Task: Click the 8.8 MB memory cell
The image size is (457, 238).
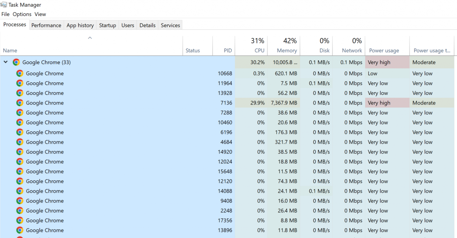Action: [x=284, y=221]
